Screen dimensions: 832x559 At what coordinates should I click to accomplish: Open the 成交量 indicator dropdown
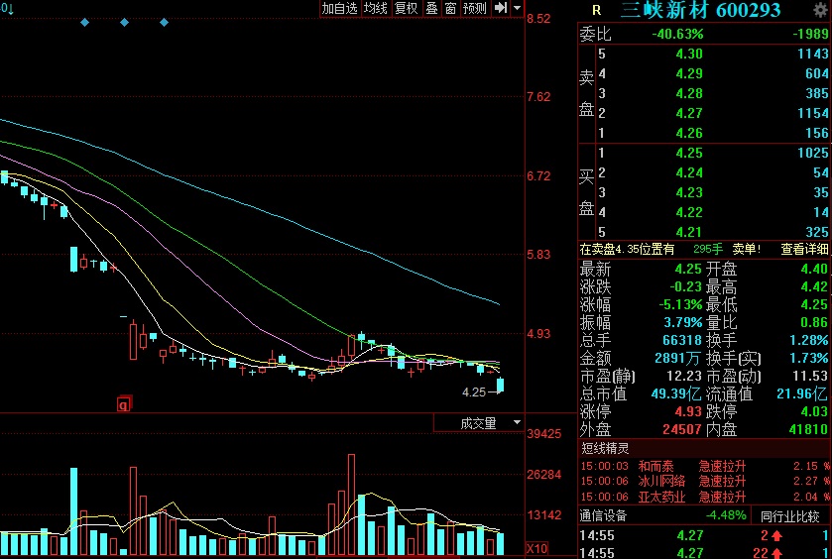479,423
